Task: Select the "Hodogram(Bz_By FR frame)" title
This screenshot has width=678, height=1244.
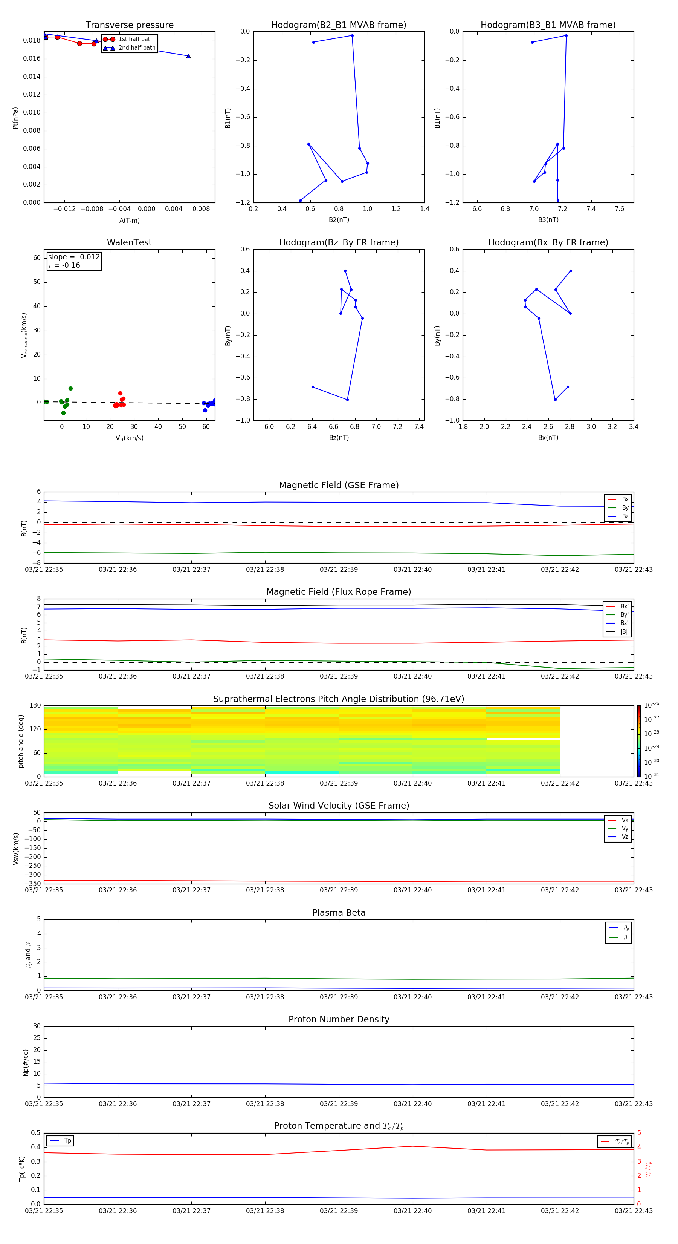Action: [x=339, y=242]
